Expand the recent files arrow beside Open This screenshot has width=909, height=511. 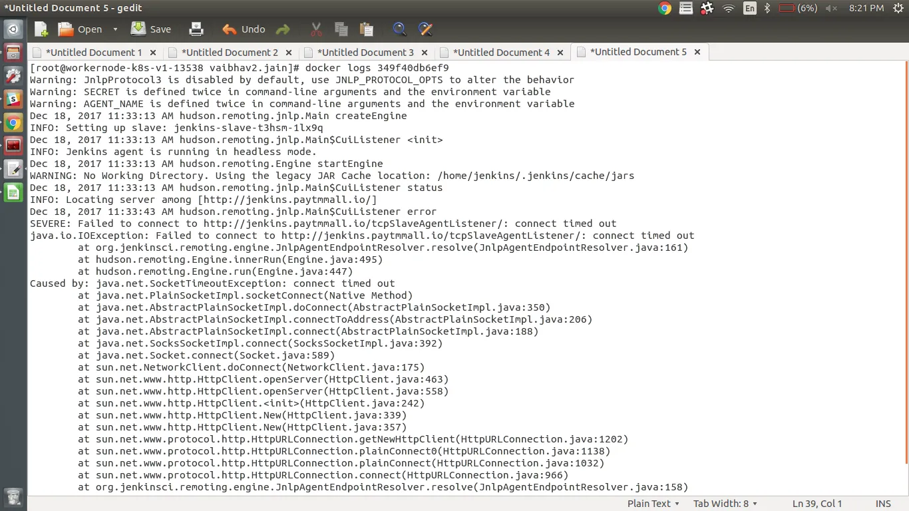pos(115,29)
